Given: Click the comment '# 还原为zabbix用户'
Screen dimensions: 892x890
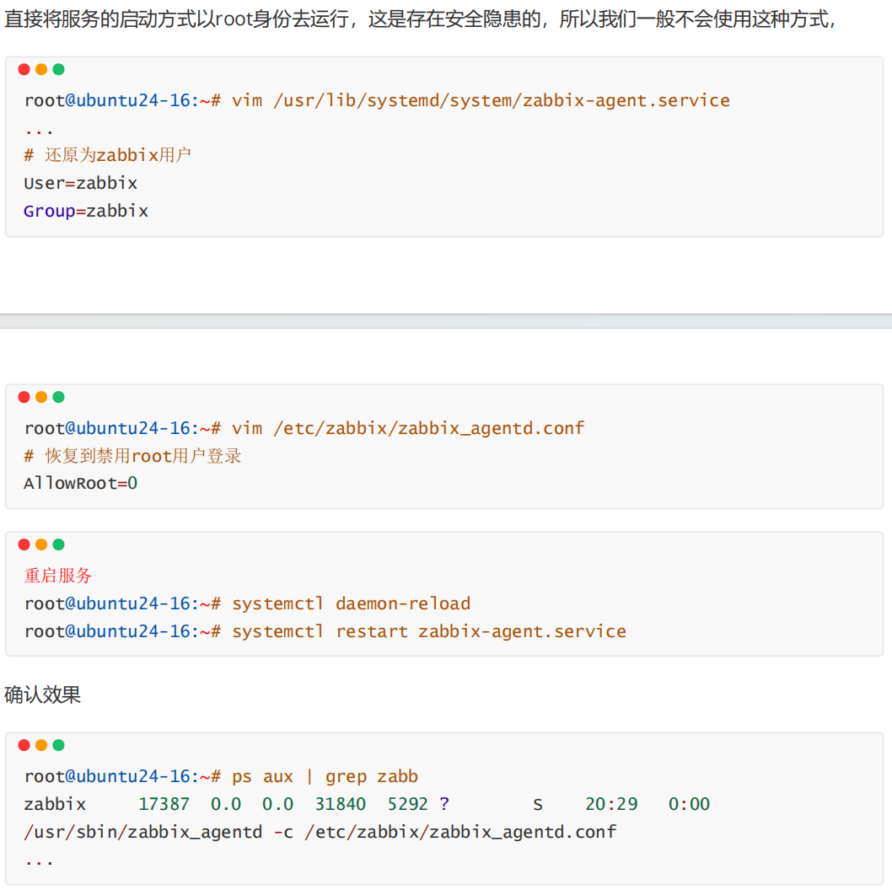Looking at the screenshot, I should [x=108, y=155].
